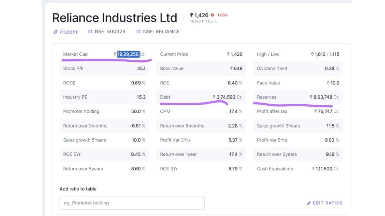This screenshot has width=385, height=216.
Task: Click the Dividend Yield ratio row
Action: coord(298,68)
